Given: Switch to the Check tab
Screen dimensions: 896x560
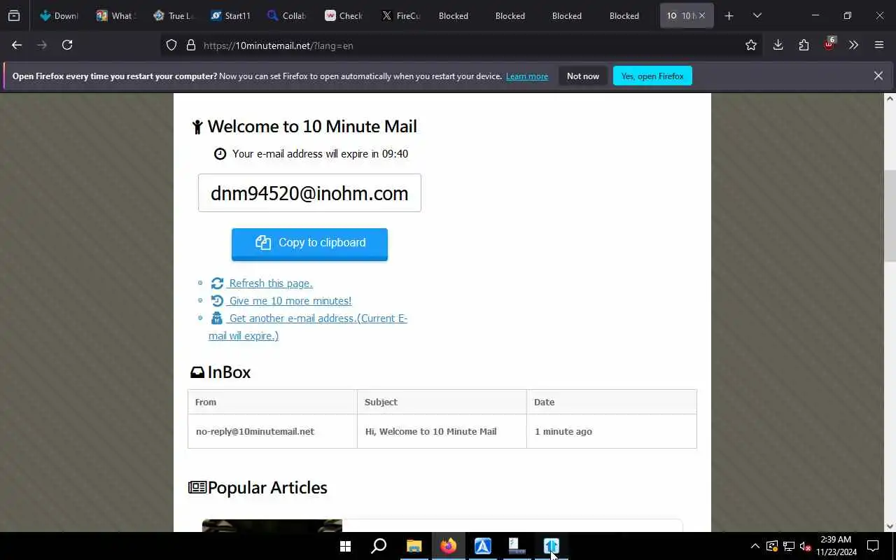Looking at the screenshot, I should pyautogui.click(x=344, y=15).
